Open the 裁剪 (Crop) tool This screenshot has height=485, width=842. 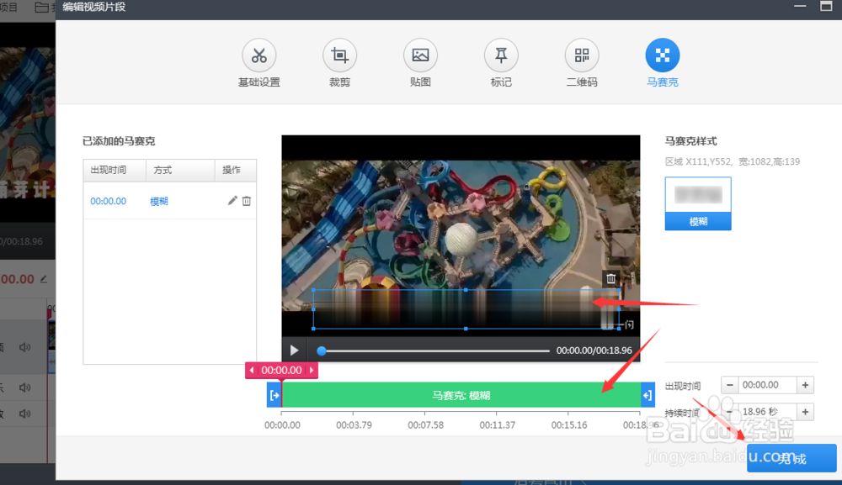tap(339, 54)
